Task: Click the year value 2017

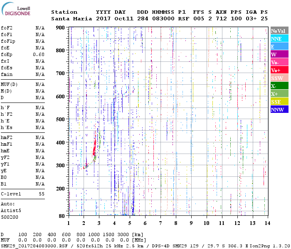Action: [x=103, y=19]
